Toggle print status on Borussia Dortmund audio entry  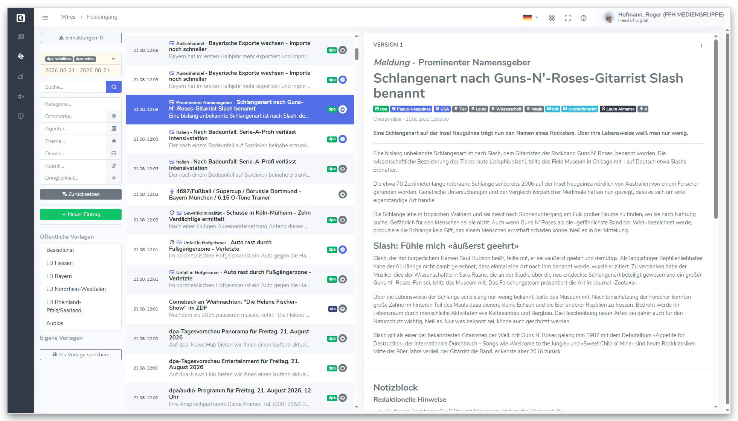click(343, 194)
